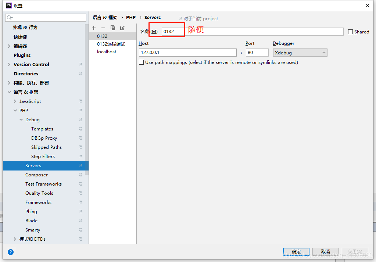Click the search magnifier icon

(9, 18)
